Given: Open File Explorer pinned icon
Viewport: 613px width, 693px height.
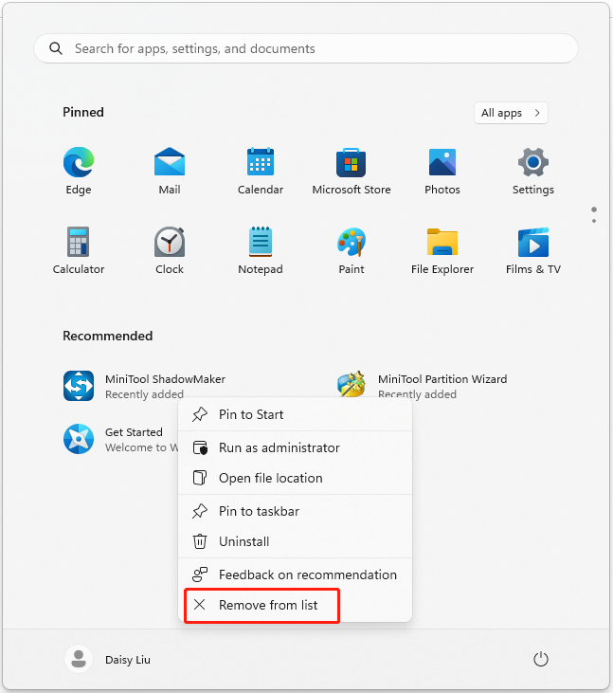Looking at the screenshot, I should coord(442,243).
